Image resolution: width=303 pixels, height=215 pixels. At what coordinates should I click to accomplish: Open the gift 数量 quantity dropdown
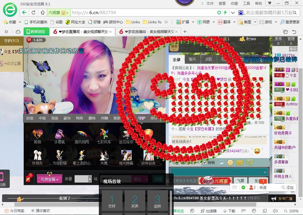[x=90, y=179]
